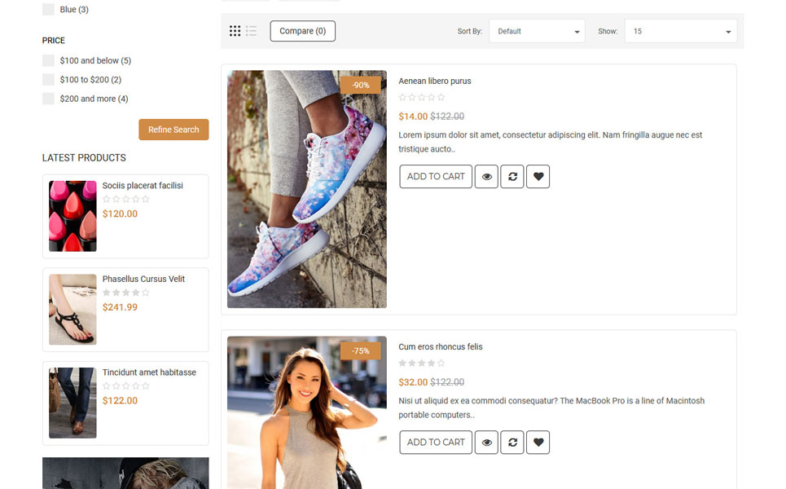The image size is (786, 489).
Task: Add Aenean libero purus to wishlist
Action: tap(538, 177)
